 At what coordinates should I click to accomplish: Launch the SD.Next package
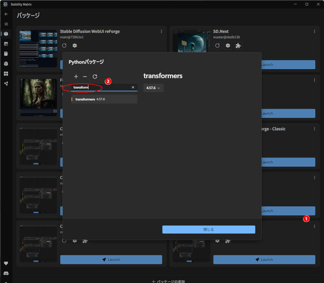[x=288, y=65]
